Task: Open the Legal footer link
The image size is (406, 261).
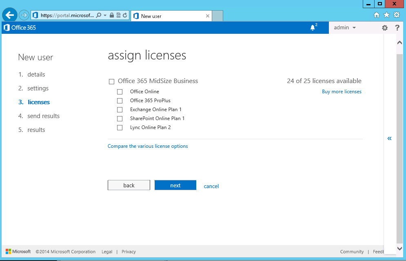Action: 106,252
